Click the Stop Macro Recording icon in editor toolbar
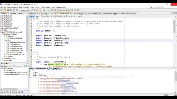This screenshot has height=99, width=177. click(x=76, y=16)
